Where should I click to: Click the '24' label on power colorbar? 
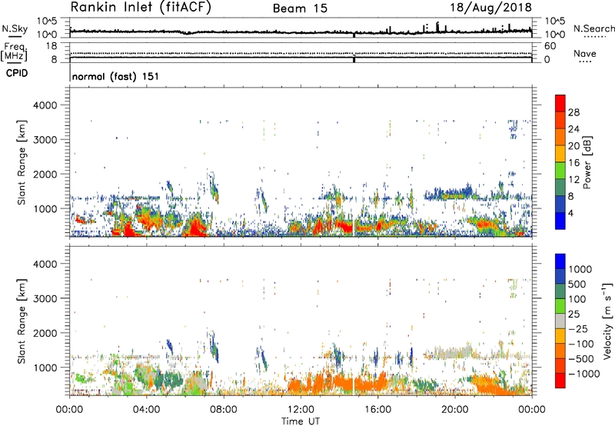[573, 129]
